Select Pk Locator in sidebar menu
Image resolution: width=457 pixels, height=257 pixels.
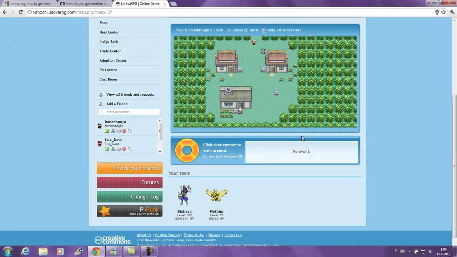click(x=108, y=70)
